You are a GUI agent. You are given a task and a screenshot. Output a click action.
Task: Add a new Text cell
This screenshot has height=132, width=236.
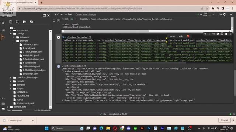(x=69, y=14)
